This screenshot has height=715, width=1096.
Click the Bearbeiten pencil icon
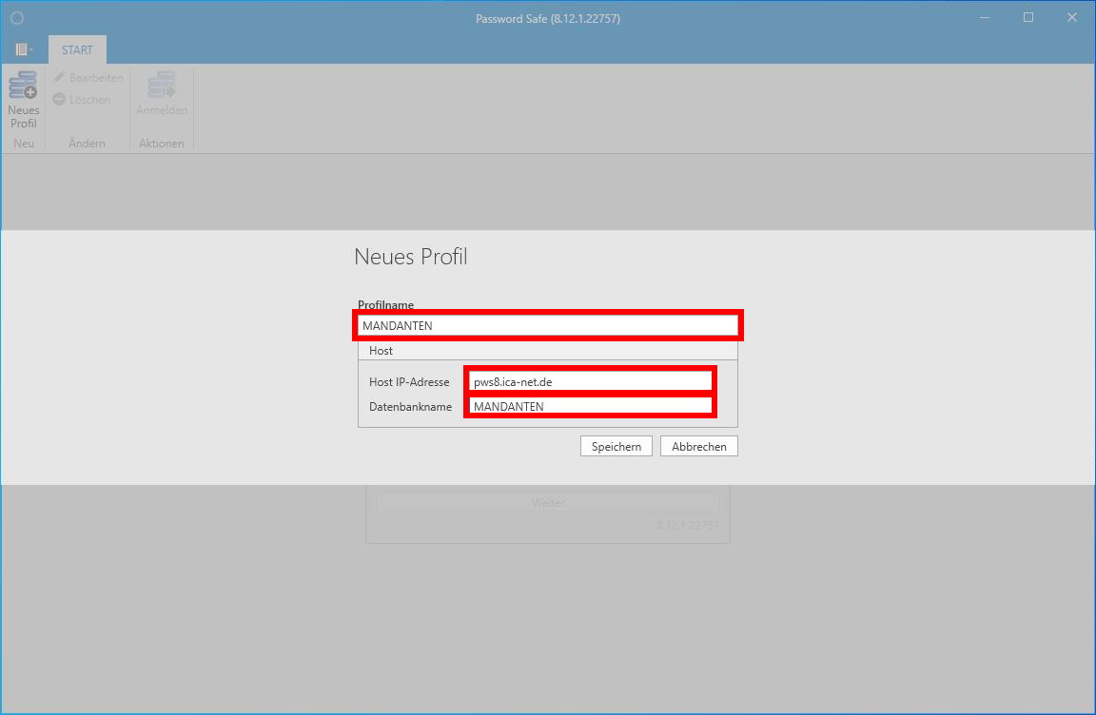pyautogui.click(x=59, y=78)
